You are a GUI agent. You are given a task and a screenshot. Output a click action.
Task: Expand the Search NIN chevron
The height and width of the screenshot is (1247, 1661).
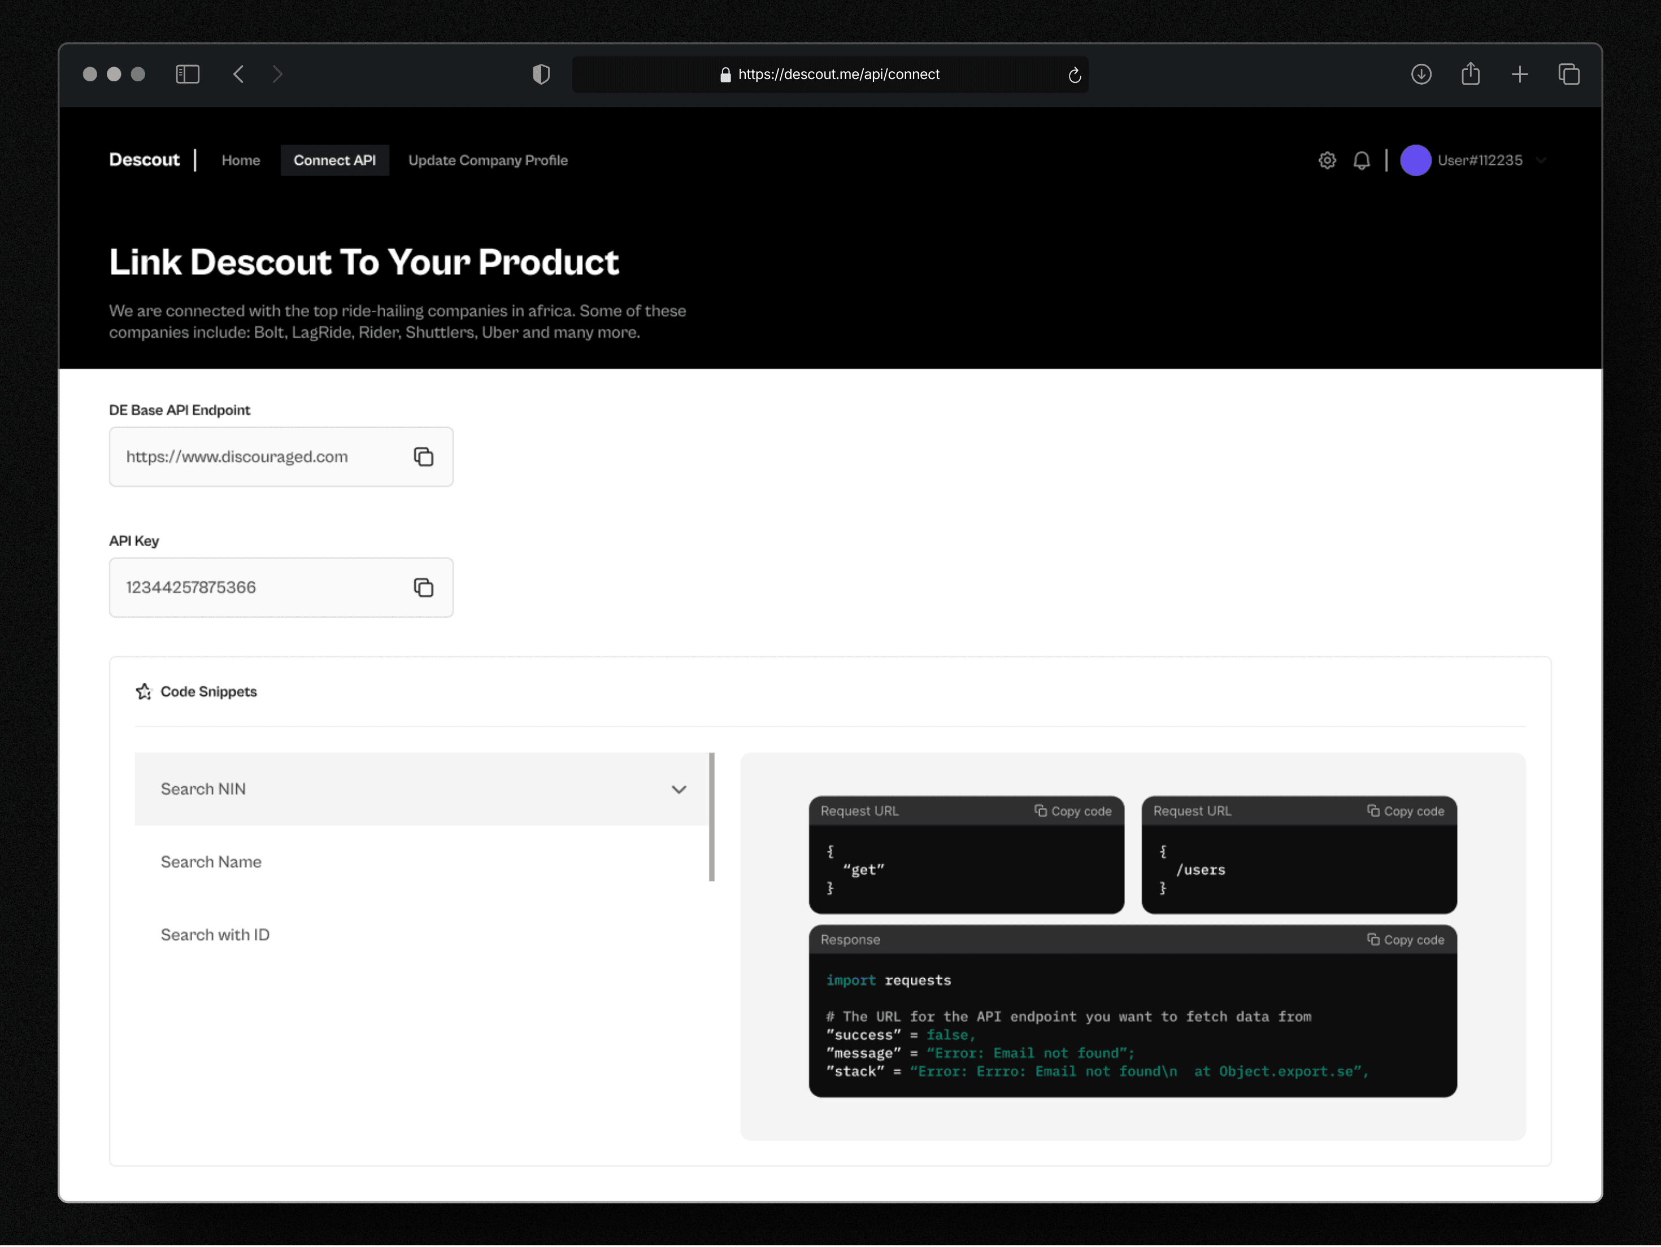pyautogui.click(x=679, y=789)
